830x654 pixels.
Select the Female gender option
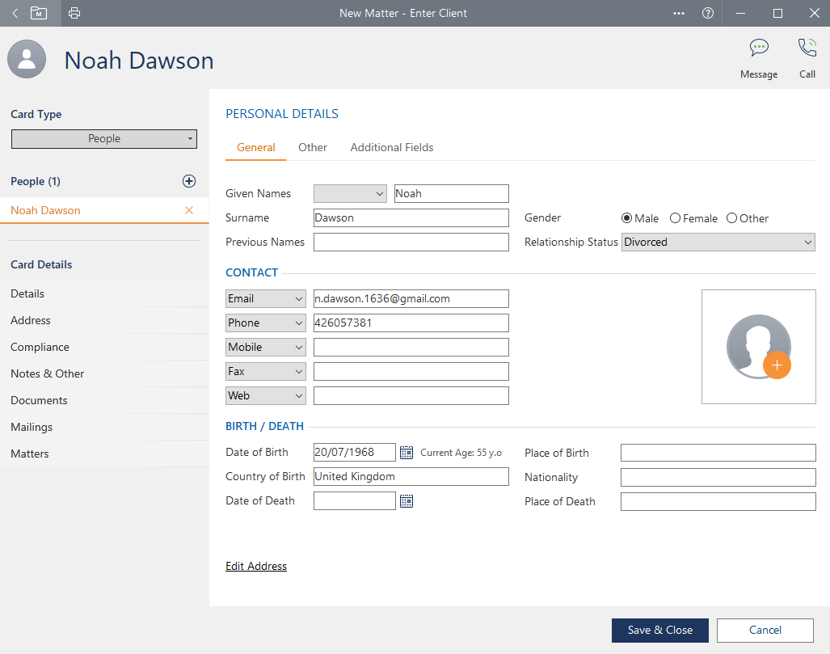click(x=676, y=218)
